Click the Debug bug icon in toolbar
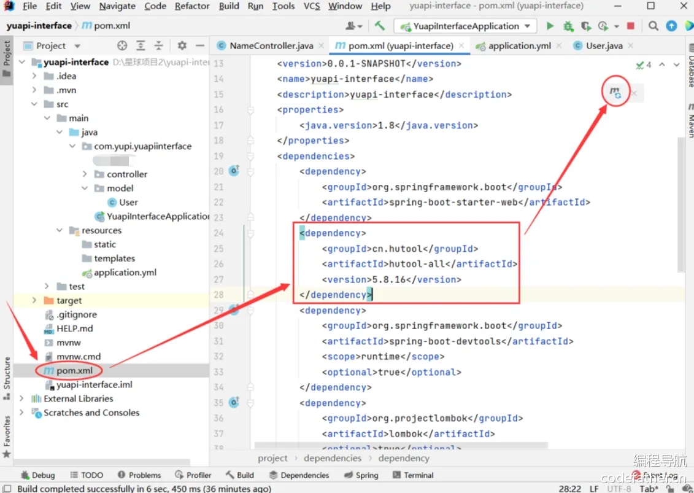 click(568, 26)
